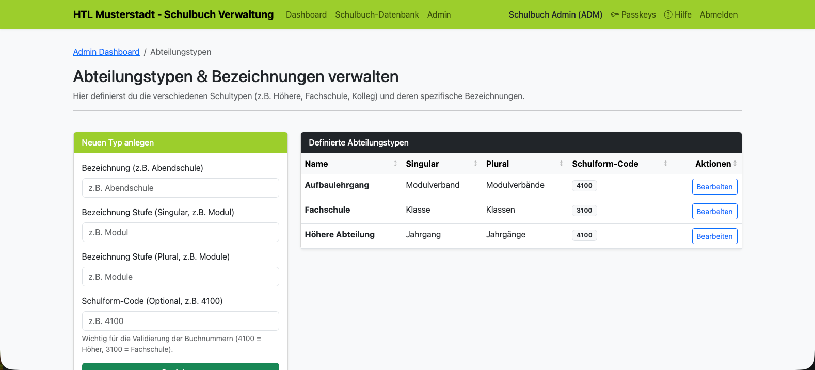The width and height of the screenshot is (815, 370).
Task: Click the Definierte Abteilungstypen panel header
Action: (521, 142)
